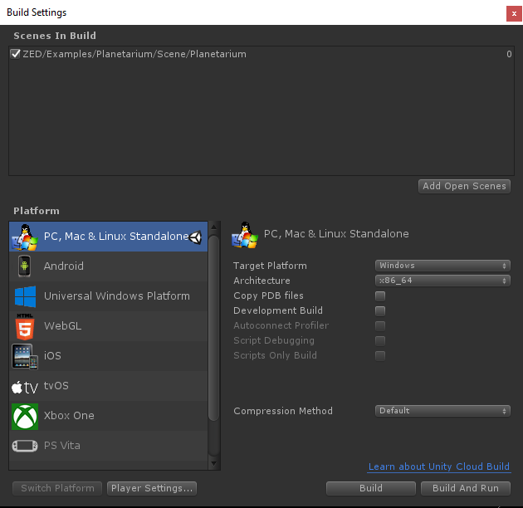This screenshot has width=523, height=508.
Task: Select the tvOS platform
Action: click(109, 386)
